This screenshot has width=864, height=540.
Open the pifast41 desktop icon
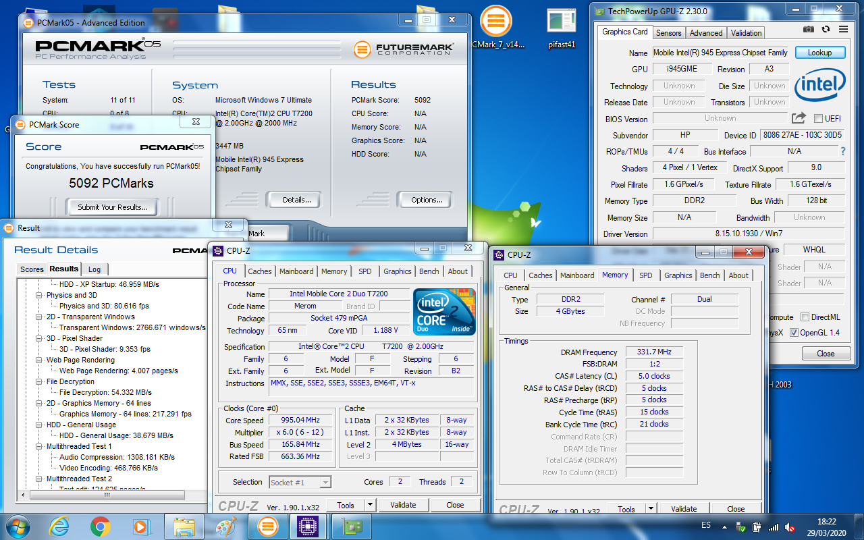(x=561, y=28)
